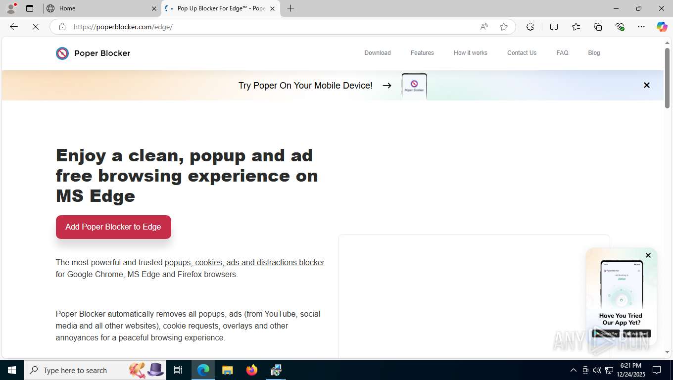Switch to the Home tab
The image size is (673, 380).
pyautogui.click(x=102, y=8)
